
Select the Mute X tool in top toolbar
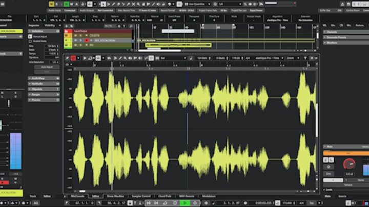[133, 4]
